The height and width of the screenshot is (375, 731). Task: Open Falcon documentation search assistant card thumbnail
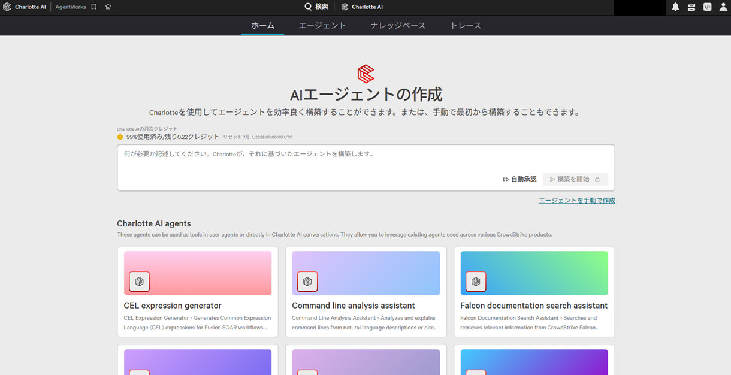[534, 273]
